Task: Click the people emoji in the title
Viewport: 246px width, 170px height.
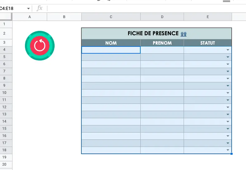Action: 183,34
